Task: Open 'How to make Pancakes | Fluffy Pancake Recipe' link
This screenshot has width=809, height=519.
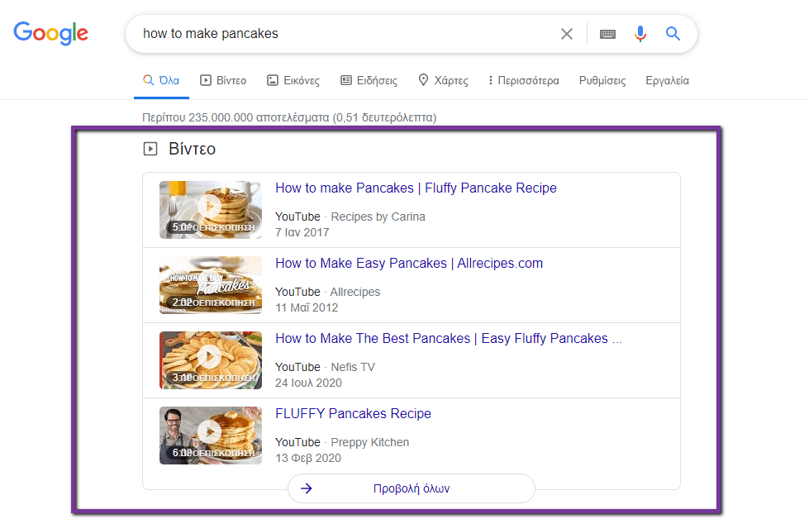Action: point(416,188)
